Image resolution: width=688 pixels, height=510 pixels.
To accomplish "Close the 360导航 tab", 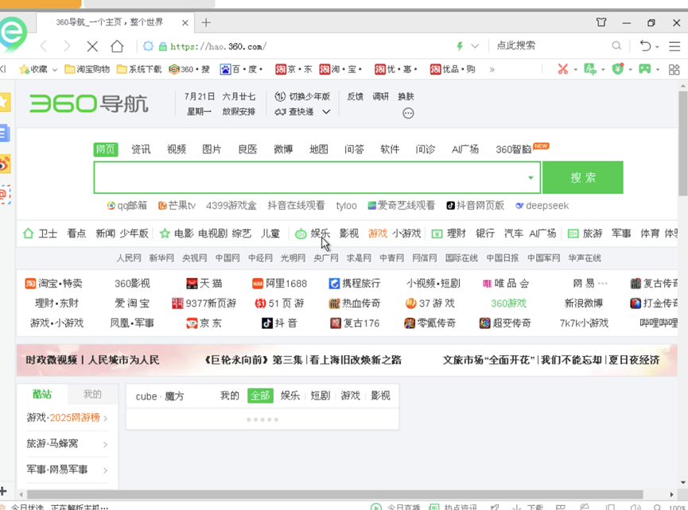I will (185, 23).
